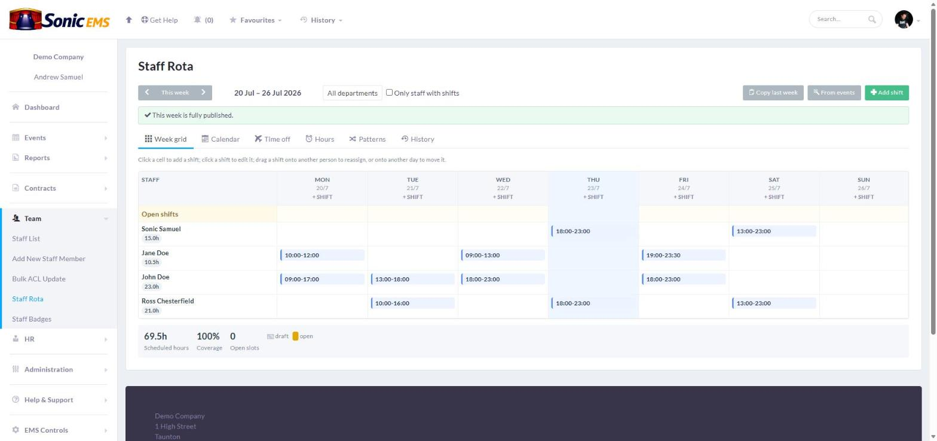
Task: Enable Only staff with shifts checkbox
Action: click(389, 92)
